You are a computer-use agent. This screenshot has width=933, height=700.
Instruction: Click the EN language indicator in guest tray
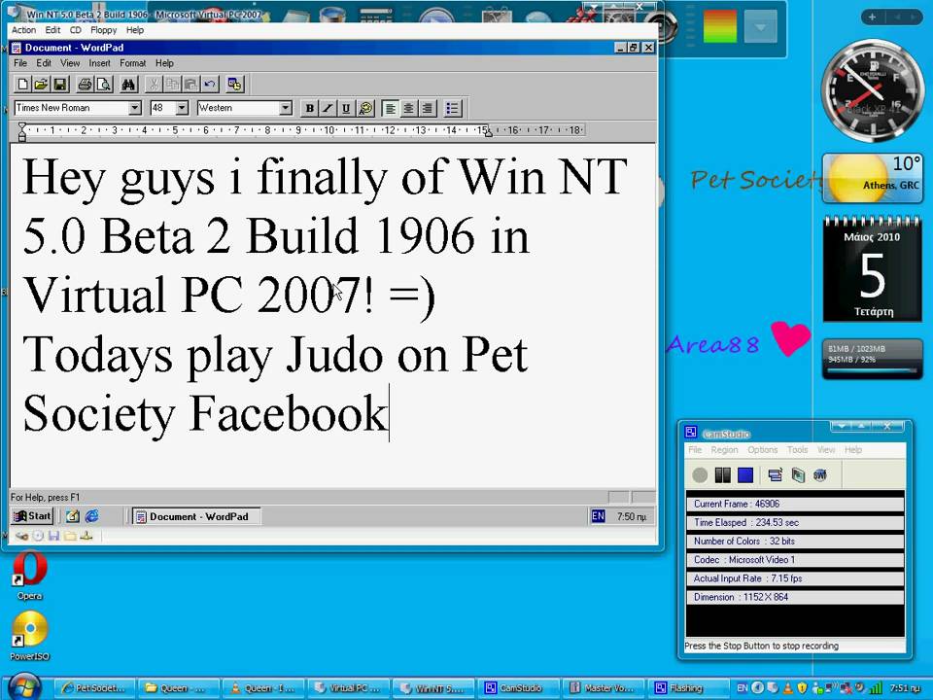click(598, 516)
